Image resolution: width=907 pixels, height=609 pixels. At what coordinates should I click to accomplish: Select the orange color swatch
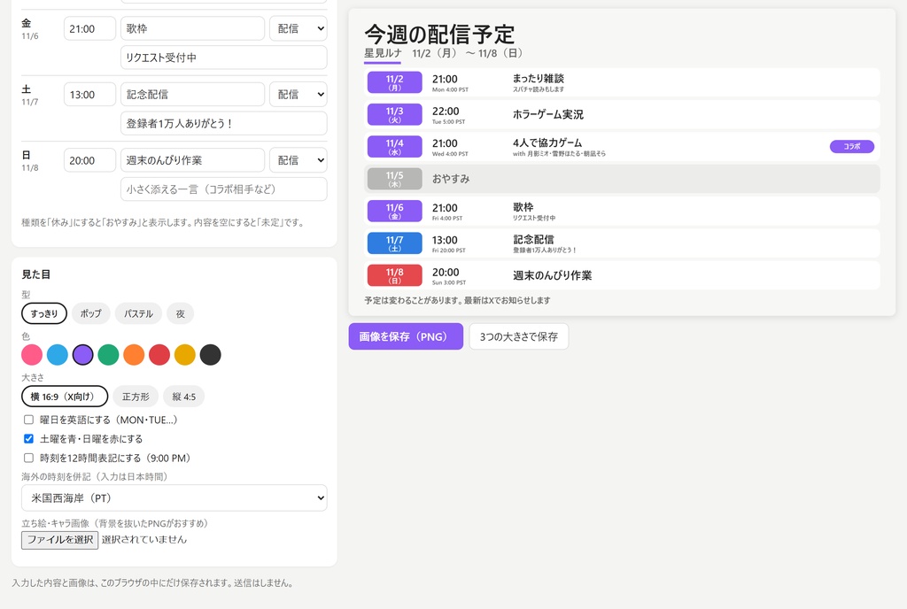(134, 355)
